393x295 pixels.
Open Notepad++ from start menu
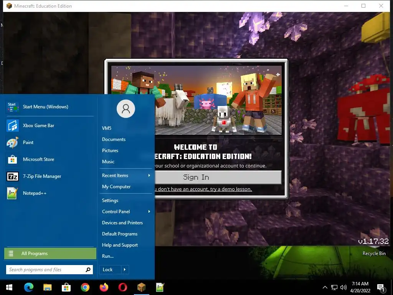point(50,193)
